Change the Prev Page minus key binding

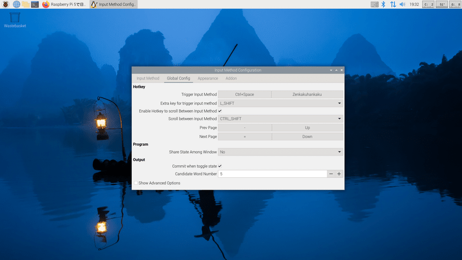pos(244,128)
